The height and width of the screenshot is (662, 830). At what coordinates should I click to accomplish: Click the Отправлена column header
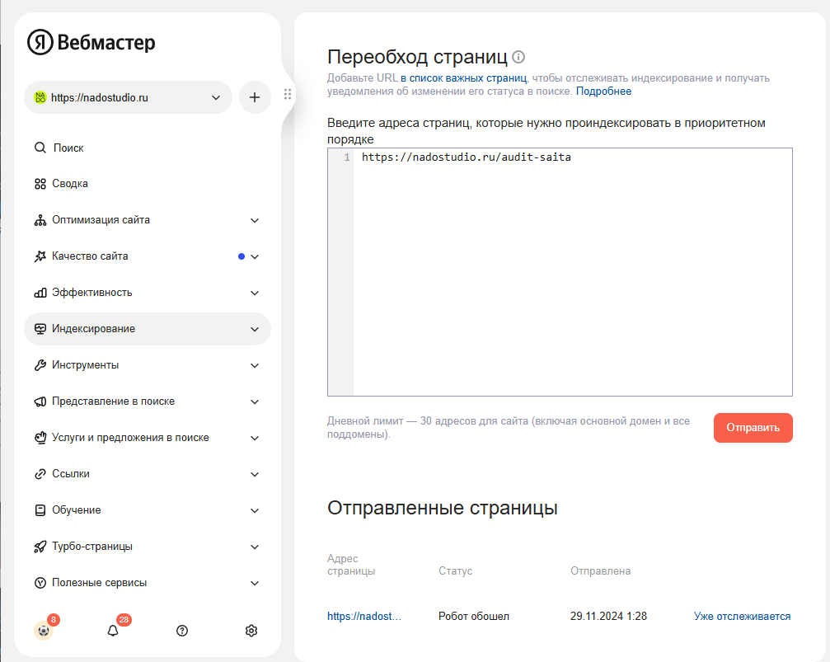click(x=600, y=571)
